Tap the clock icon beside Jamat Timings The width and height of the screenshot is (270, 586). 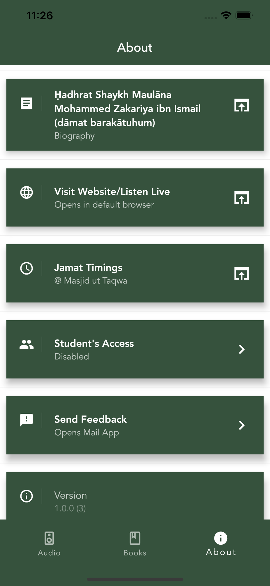point(26,268)
